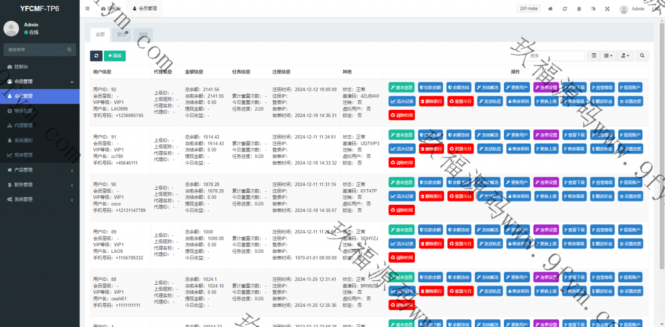Open the export data dropdown

(625, 57)
